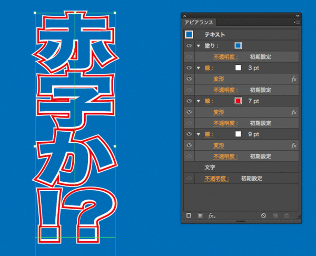Clear appearance with the no-entry icon
This screenshot has height=256, width=316.
[263, 215]
